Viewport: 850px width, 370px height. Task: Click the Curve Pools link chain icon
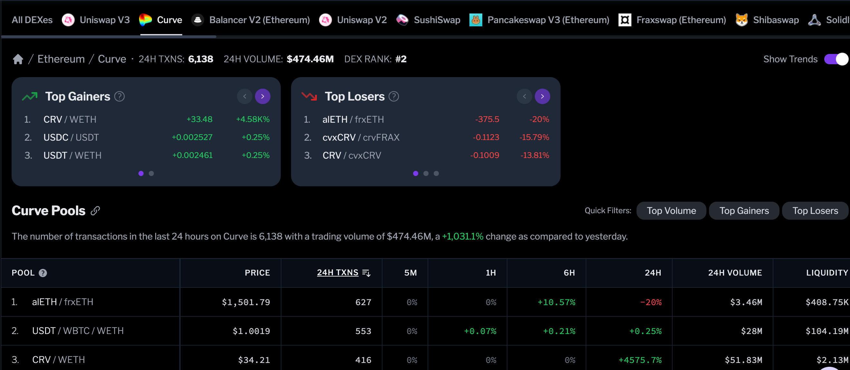click(x=95, y=211)
